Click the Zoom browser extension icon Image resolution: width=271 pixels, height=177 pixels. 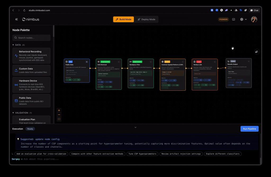coord(217,10)
